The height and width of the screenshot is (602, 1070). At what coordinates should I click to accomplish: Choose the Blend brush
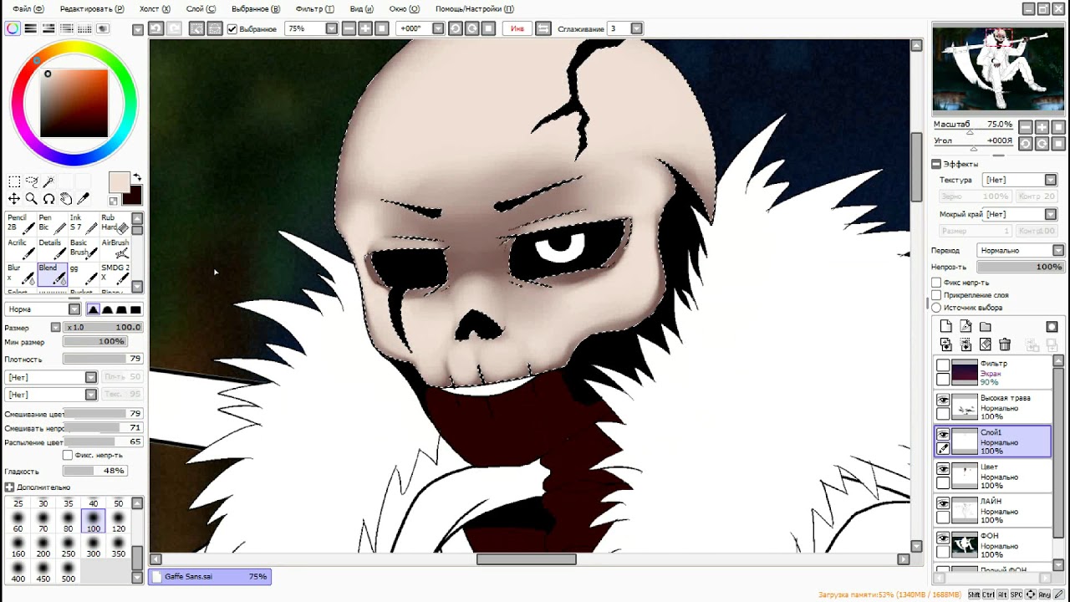(x=52, y=274)
